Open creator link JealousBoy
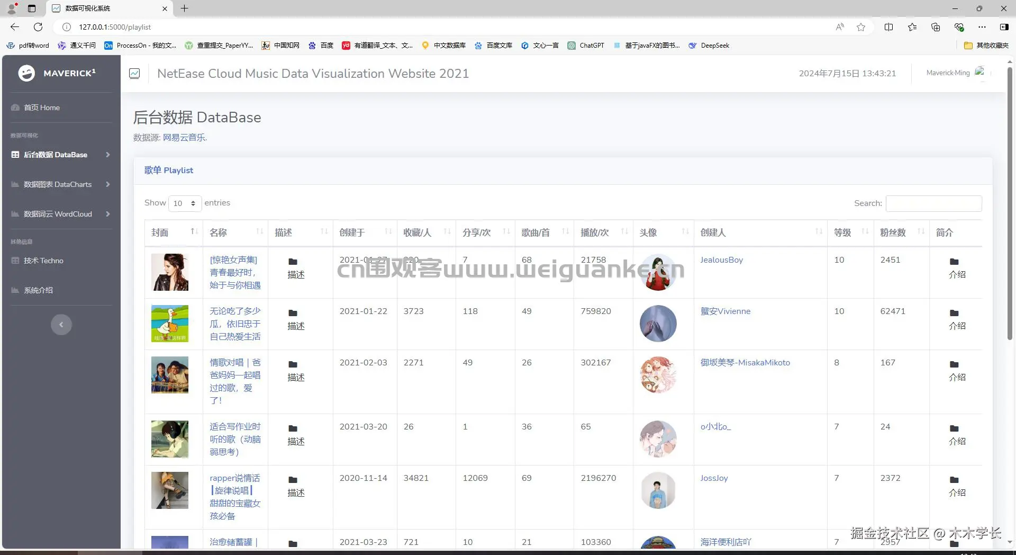The width and height of the screenshot is (1016, 555). coord(721,260)
